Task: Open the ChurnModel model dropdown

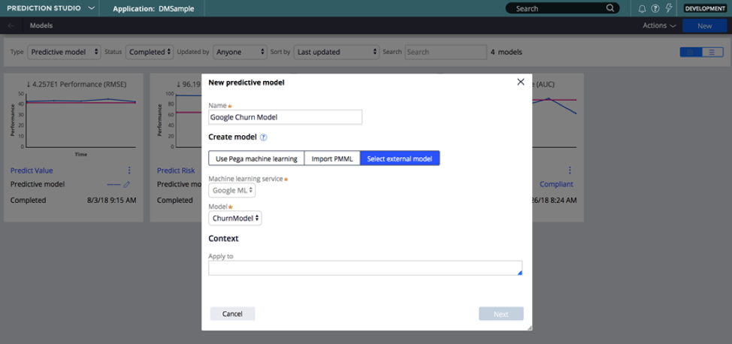Action: pyautogui.click(x=235, y=219)
